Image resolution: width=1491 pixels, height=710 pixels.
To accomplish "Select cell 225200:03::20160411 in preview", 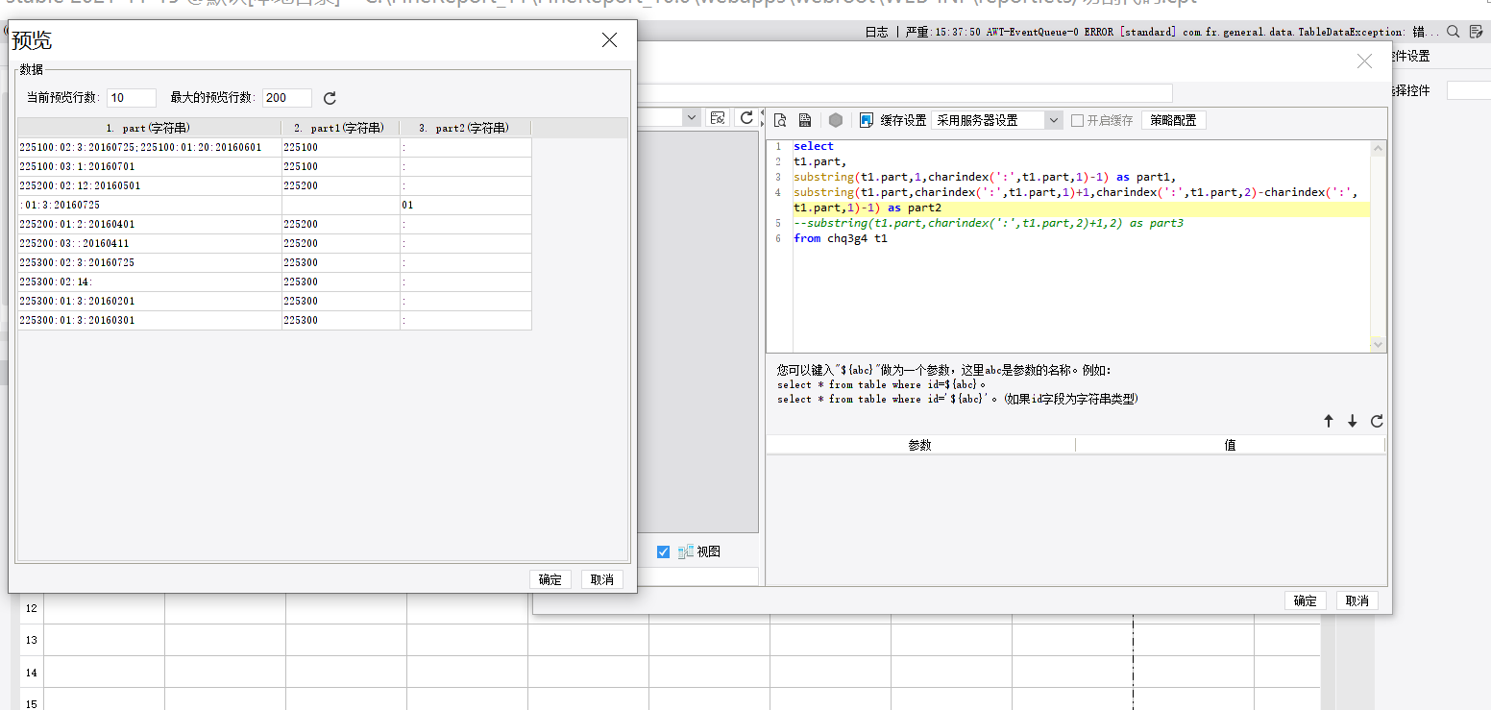I will [149, 243].
